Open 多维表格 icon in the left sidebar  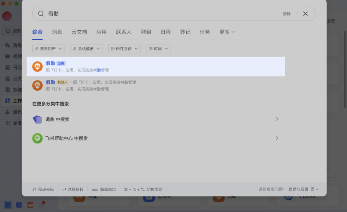[x=8, y=90]
